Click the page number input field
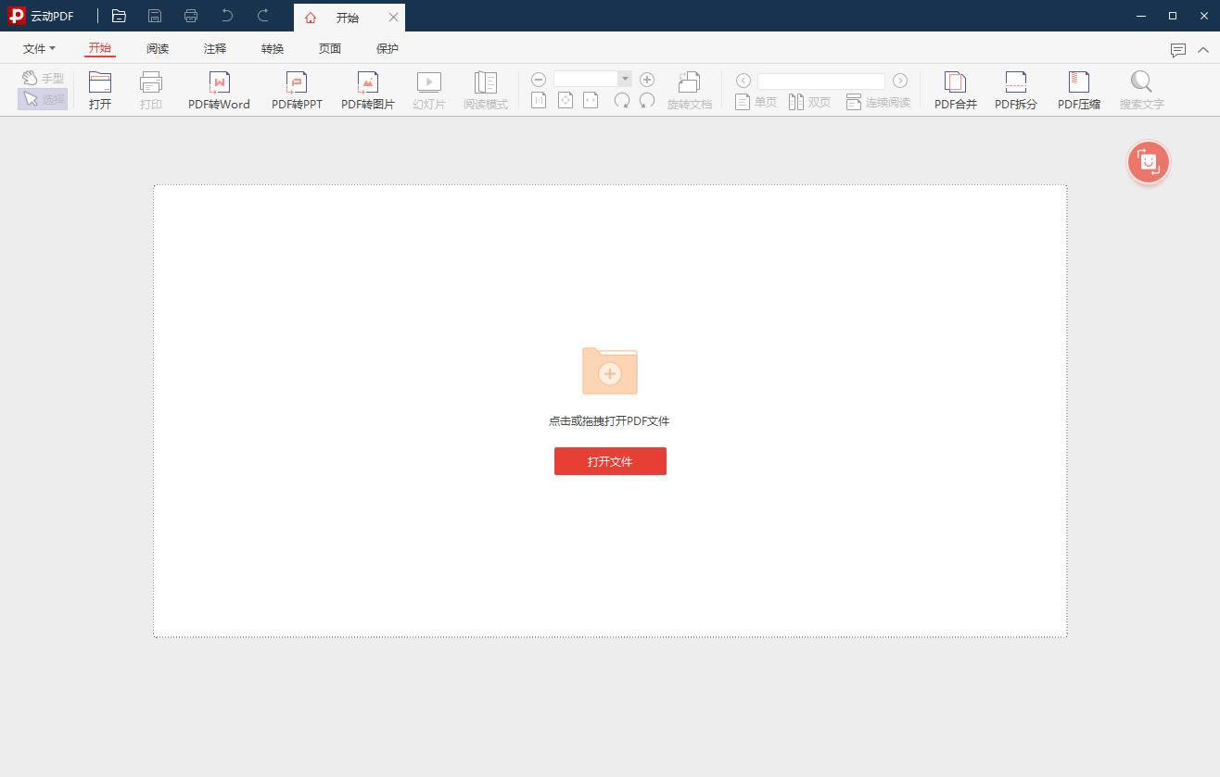The height and width of the screenshot is (777, 1220). click(821, 81)
